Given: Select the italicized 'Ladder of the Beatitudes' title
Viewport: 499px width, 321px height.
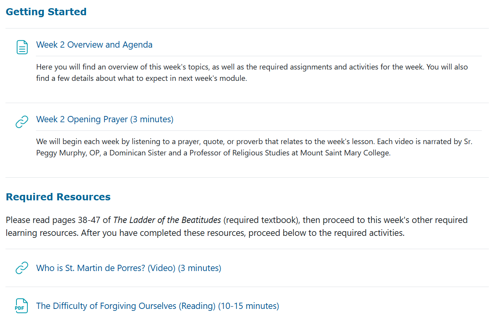Looking at the screenshot, I should 167,220.
